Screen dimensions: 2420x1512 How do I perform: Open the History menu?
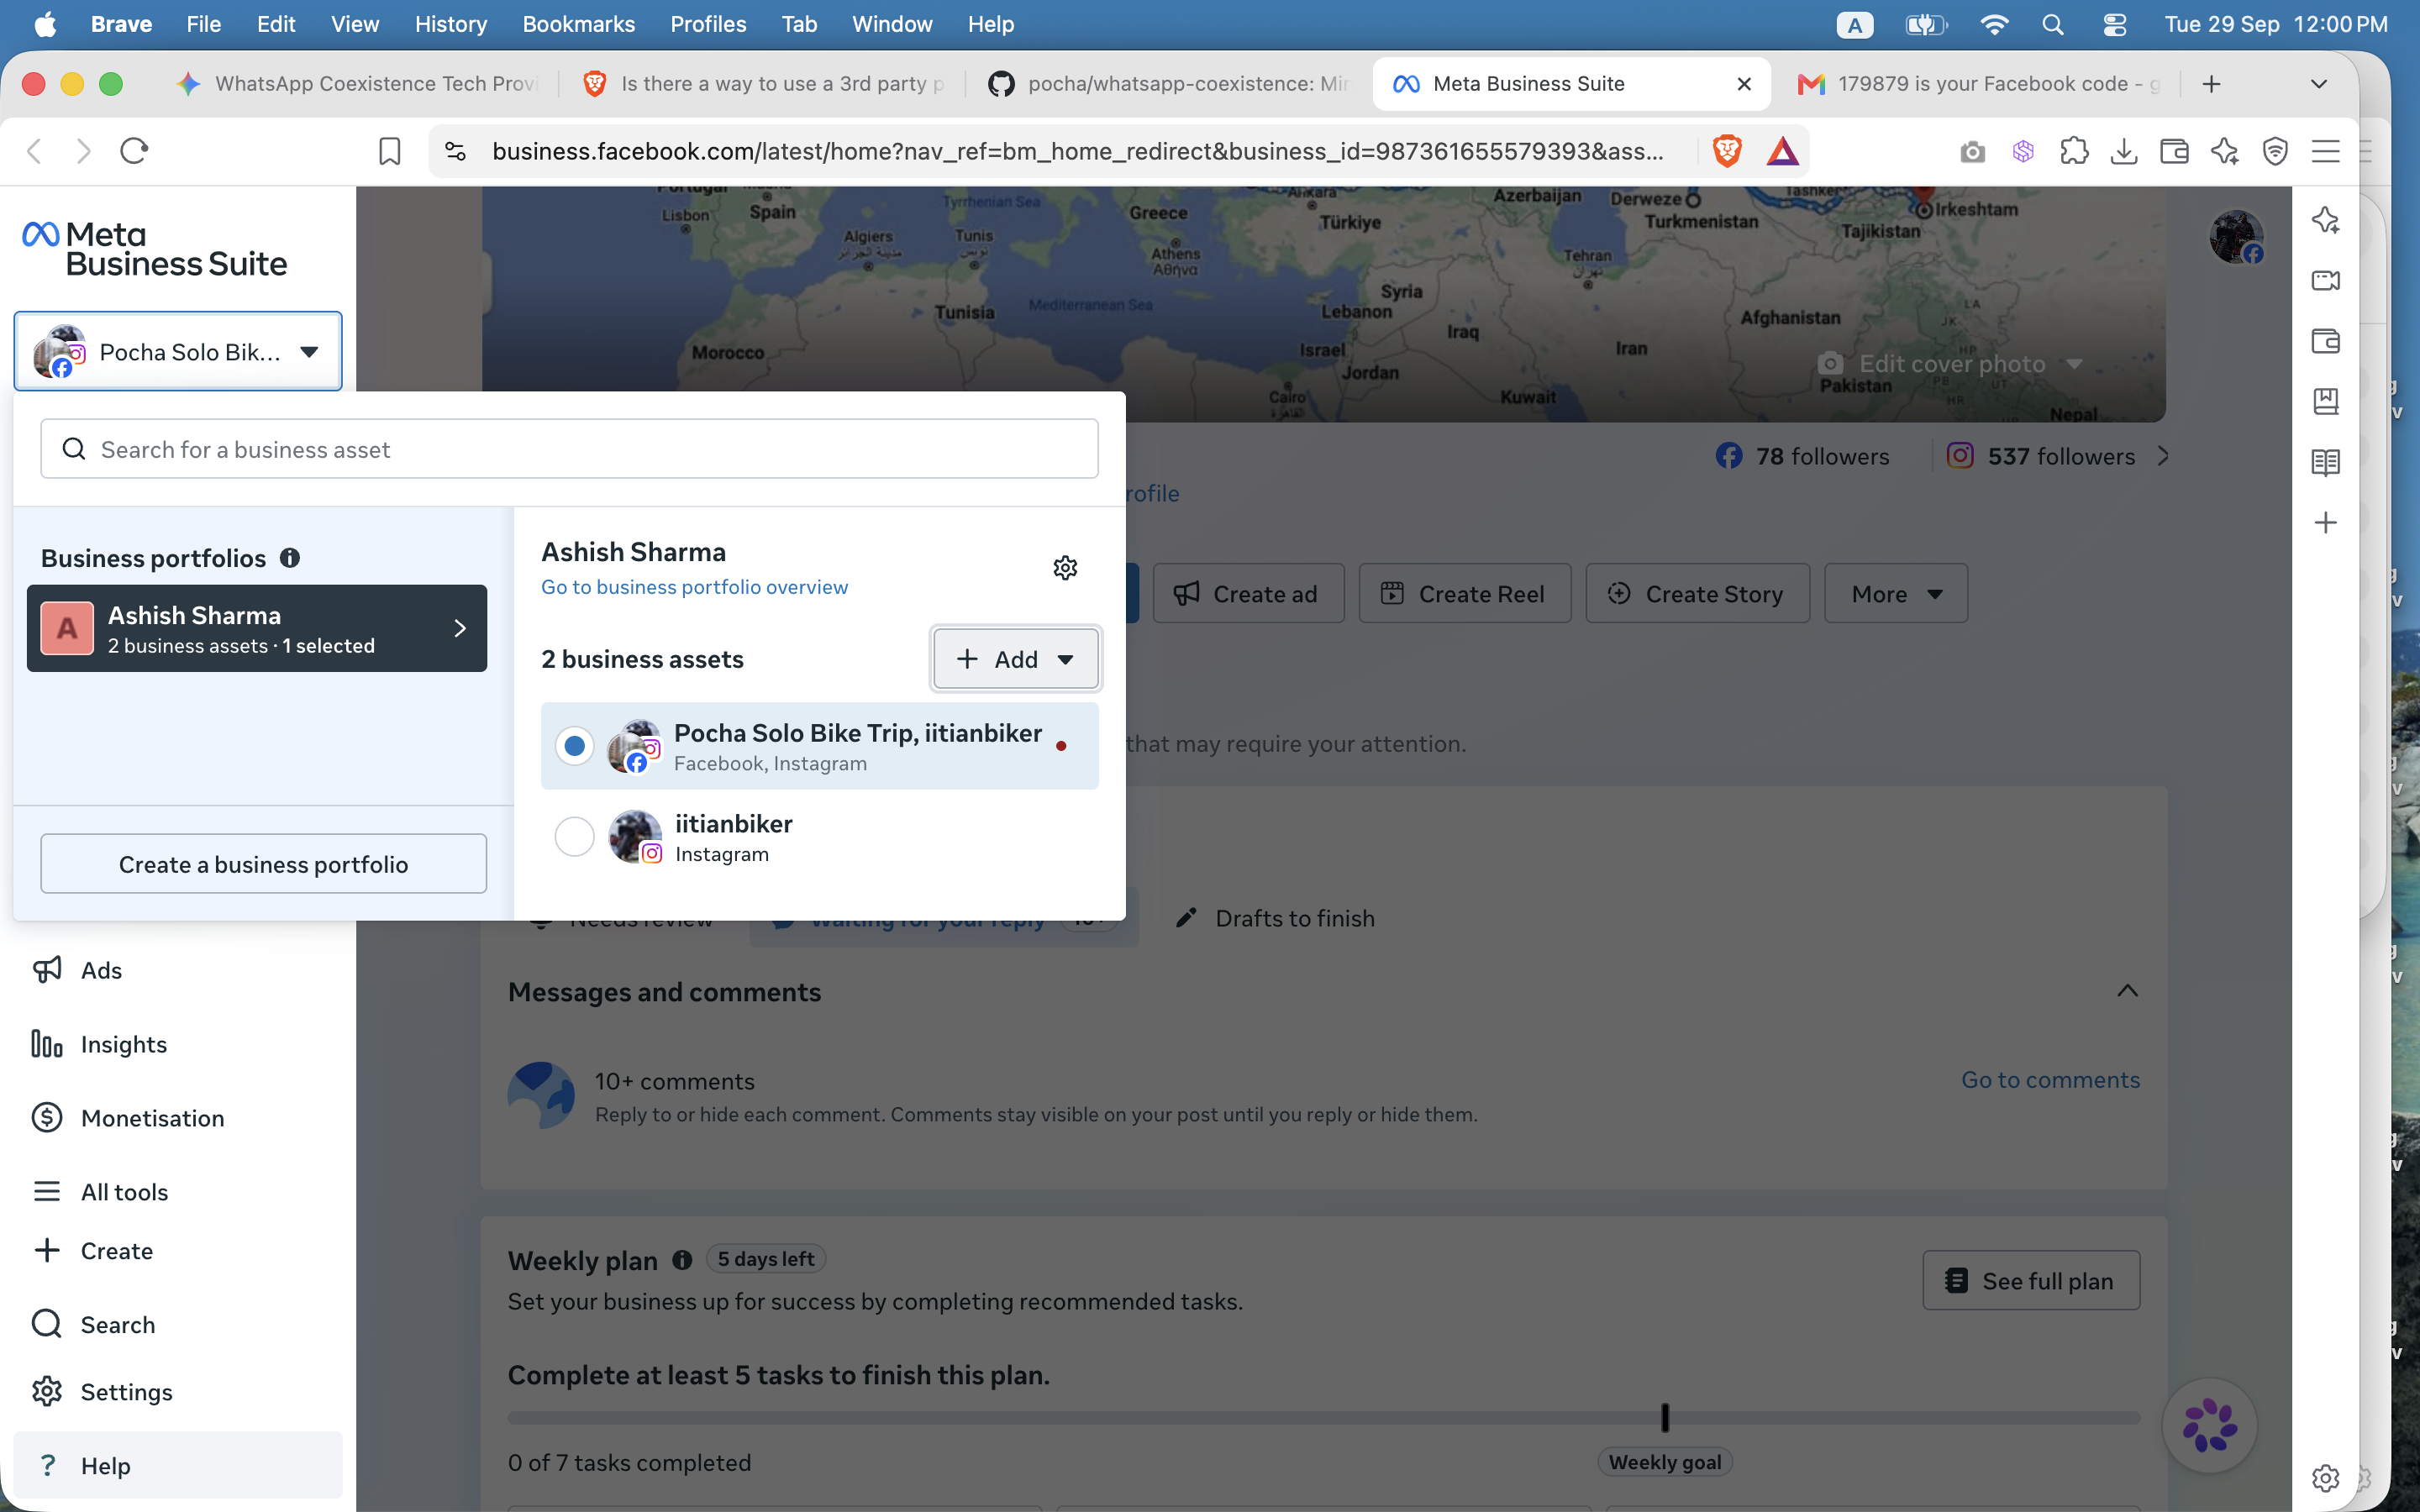coord(451,24)
